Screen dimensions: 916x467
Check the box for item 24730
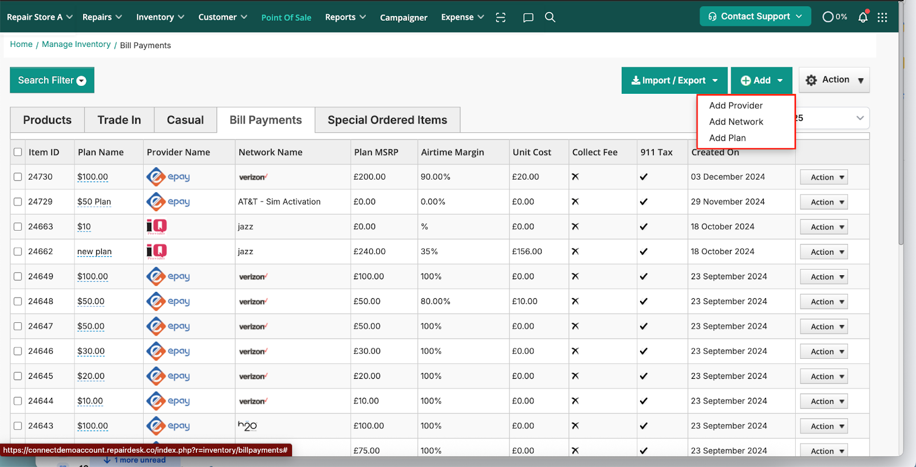point(18,177)
